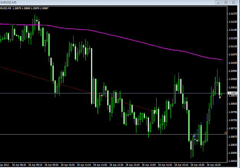
Task: Click the 18 Apr 08:30 time label
Action: 19,165
